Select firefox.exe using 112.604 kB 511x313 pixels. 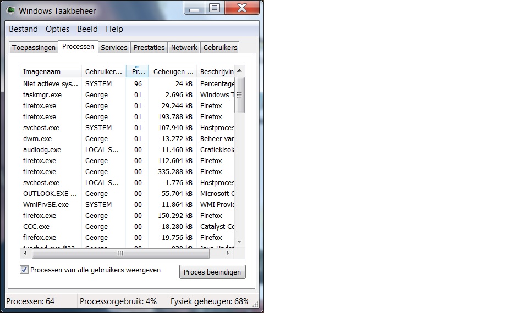(127, 160)
